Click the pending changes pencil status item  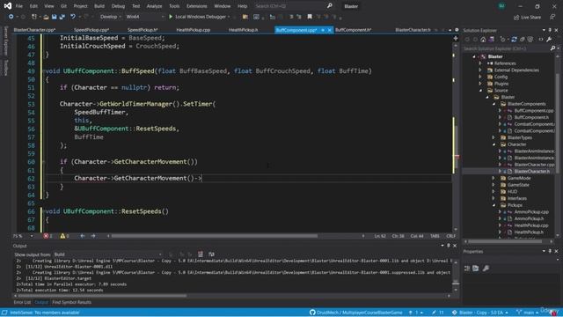[438, 313]
